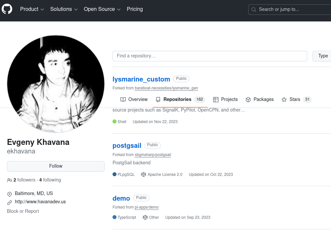331x231 pixels.
Task: View the 4 following list
Action: (x=50, y=180)
